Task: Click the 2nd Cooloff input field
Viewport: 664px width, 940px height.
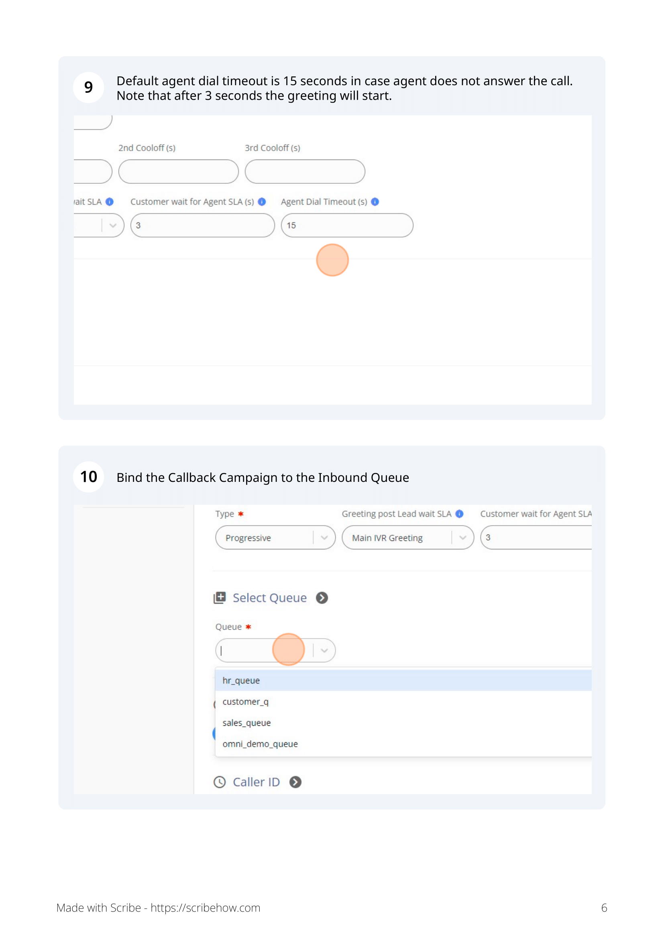Action: pyautogui.click(x=179, y=172)
